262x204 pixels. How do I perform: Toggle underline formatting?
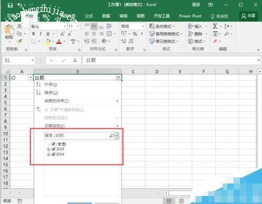pyautogui.click(x=48, y=34)
